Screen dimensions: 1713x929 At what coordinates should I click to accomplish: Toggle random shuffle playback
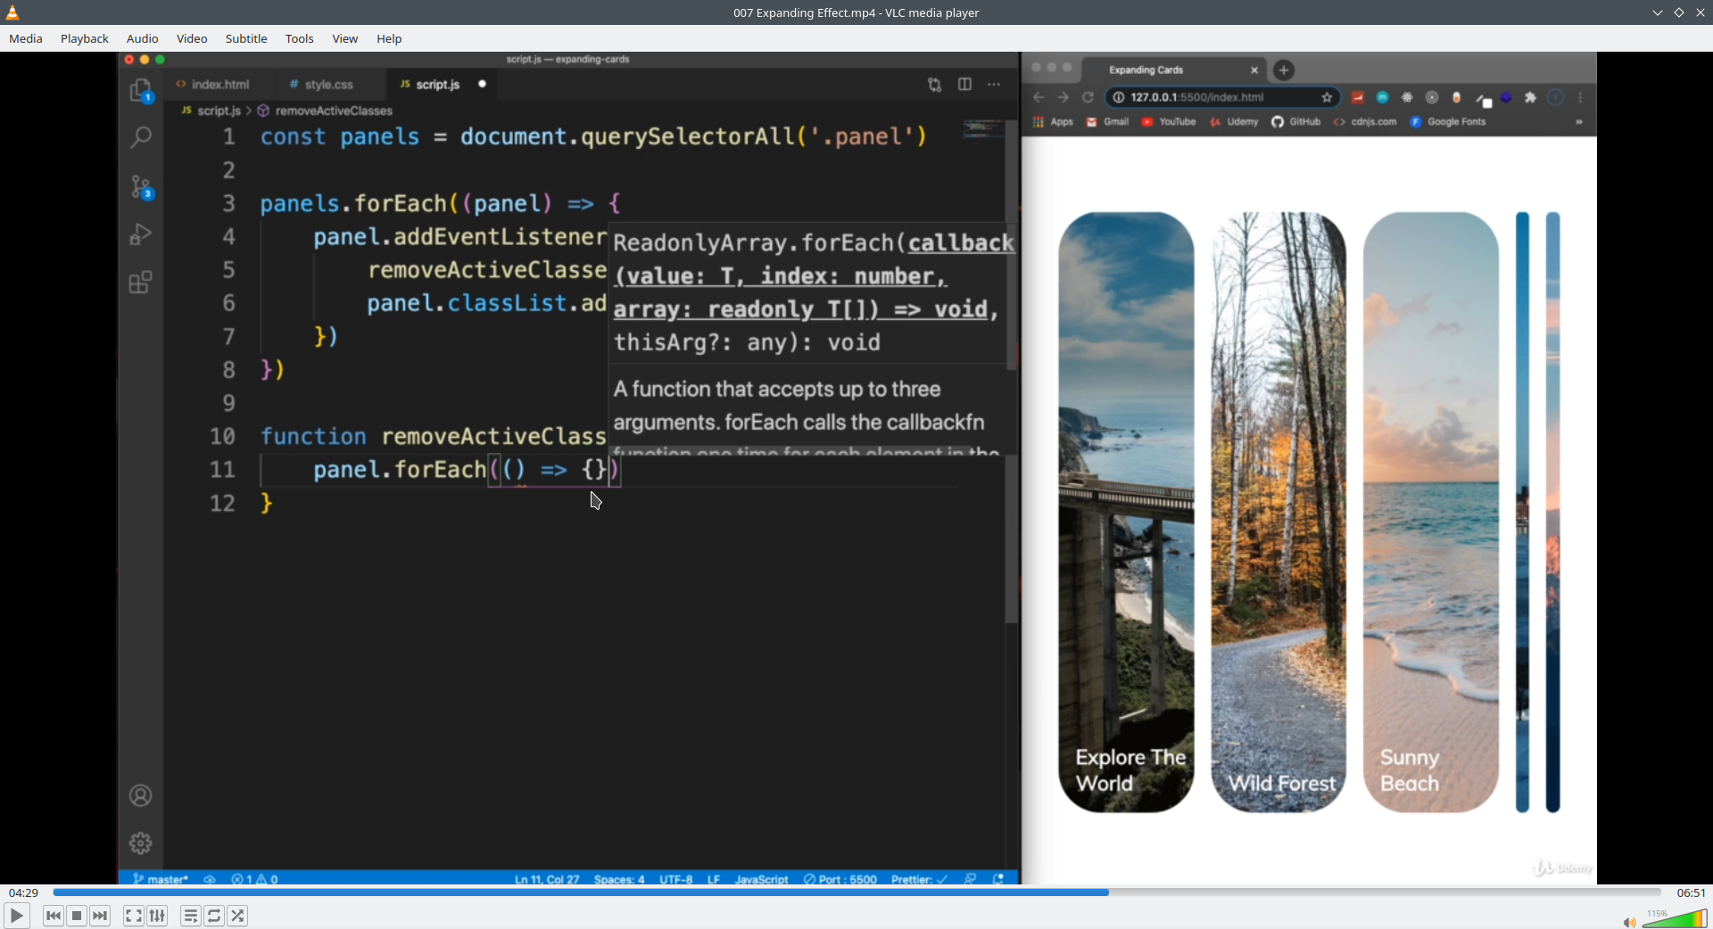[x=237, y=916]
